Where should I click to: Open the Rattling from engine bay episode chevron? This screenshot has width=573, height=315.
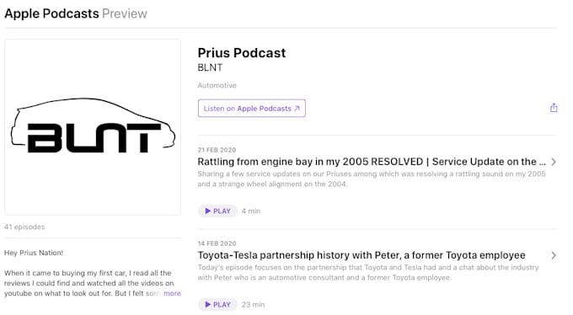[x=554, y=162]
